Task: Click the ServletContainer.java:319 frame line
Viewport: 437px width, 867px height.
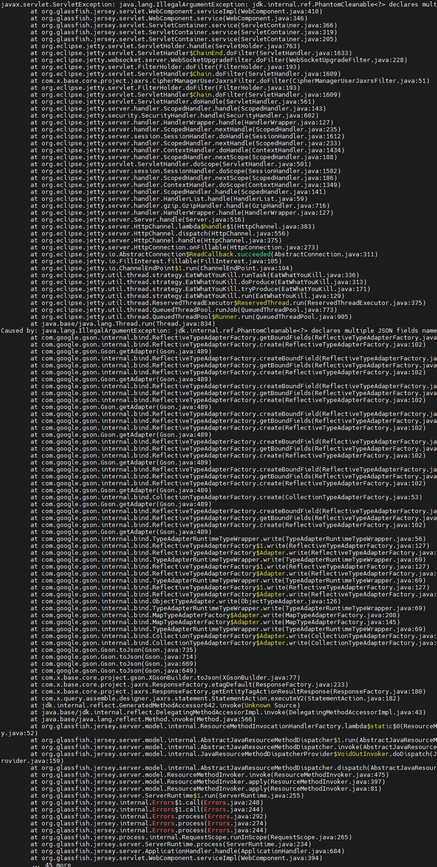Action: [184, 32]
